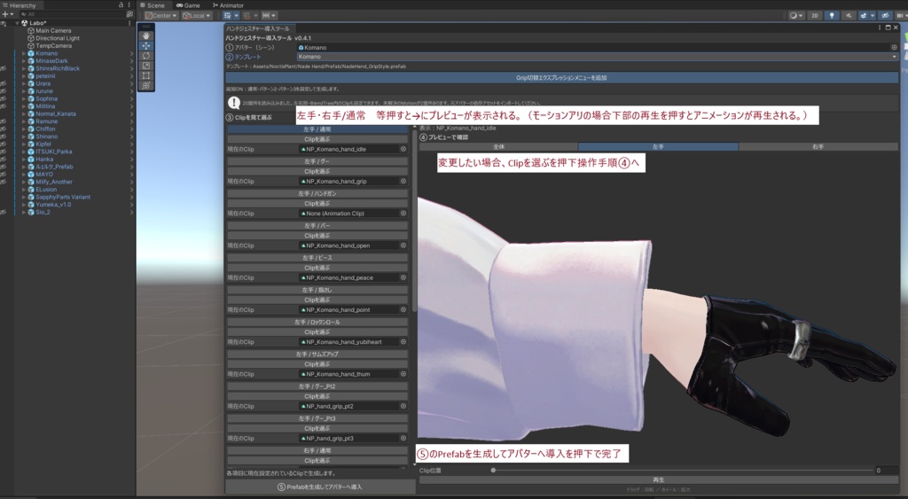
Task: Open the template dropdown showing Komano
Action: (x=597, y=57)
